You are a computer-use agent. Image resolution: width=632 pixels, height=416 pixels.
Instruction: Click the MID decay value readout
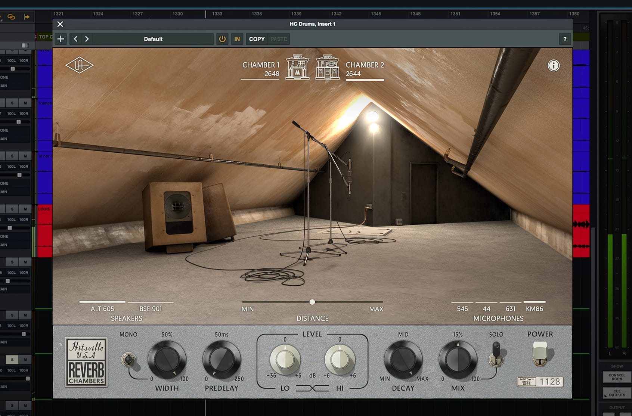click(x=403, y=335)
